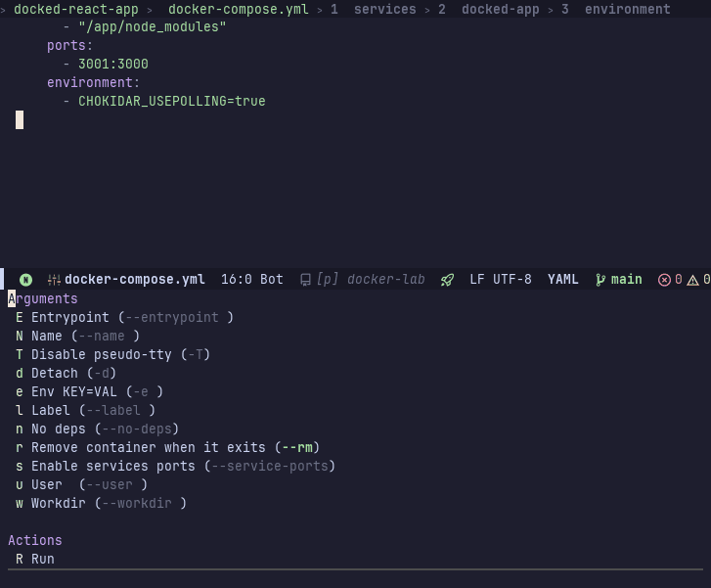
Task: Click the red error count icon
Action: [x=664, y=280]
